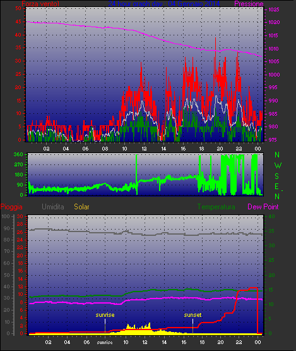
Task: Click the "W" compass letter
Action: pos(278,166)
